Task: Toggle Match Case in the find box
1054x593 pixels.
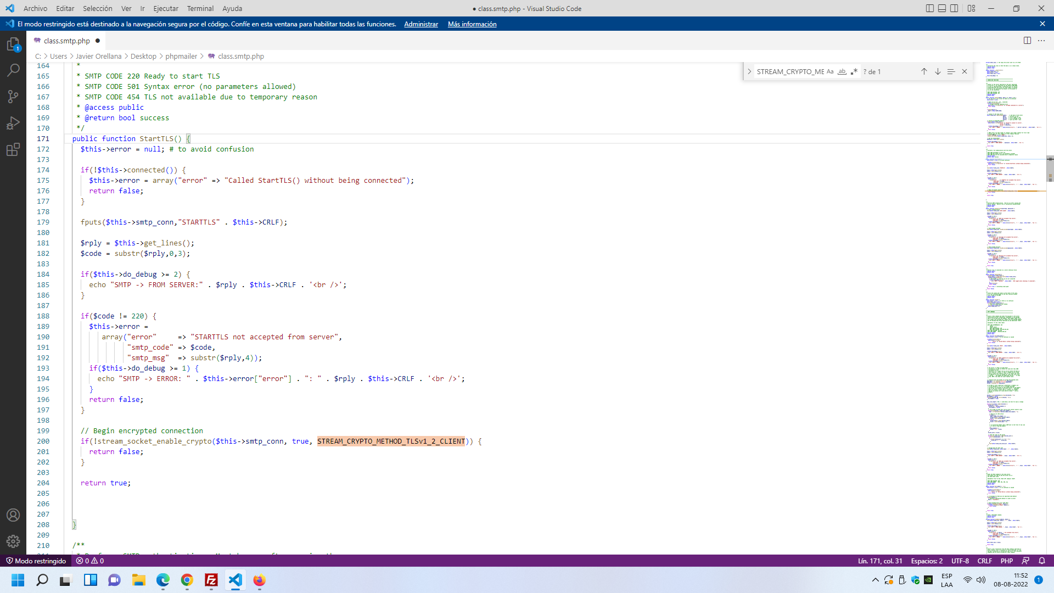Action: click(830, 71)
